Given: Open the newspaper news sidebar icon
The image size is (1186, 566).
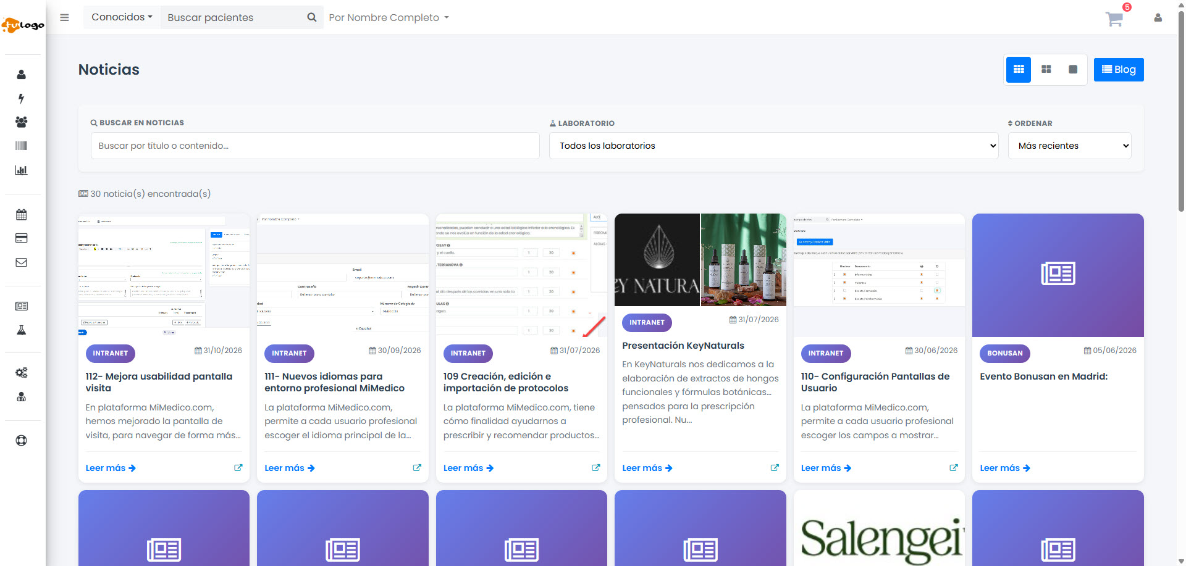Looking at the screenshot, I should click(22, 306).
